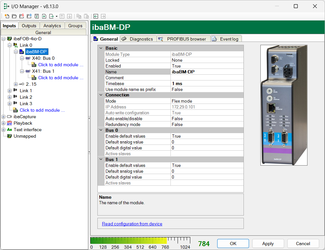This screenshot has width=325, height=250.
Task: Collapse the Link 0 tree node
Action: [9, 45]
